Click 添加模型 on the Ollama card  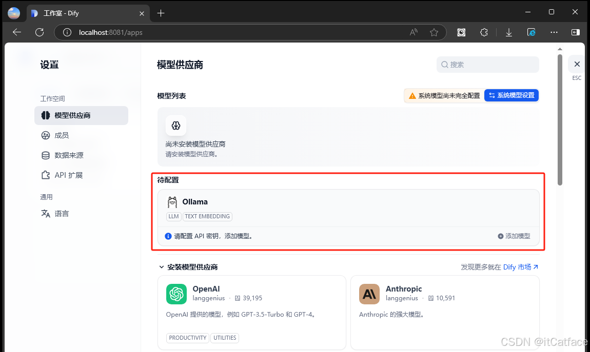(x=514, y=236)
